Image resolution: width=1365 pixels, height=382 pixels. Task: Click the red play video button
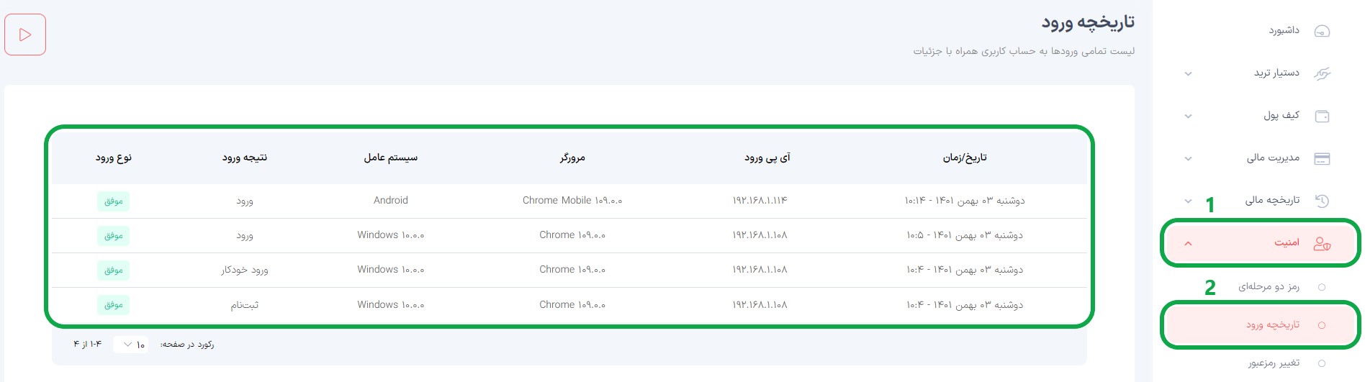25,35
